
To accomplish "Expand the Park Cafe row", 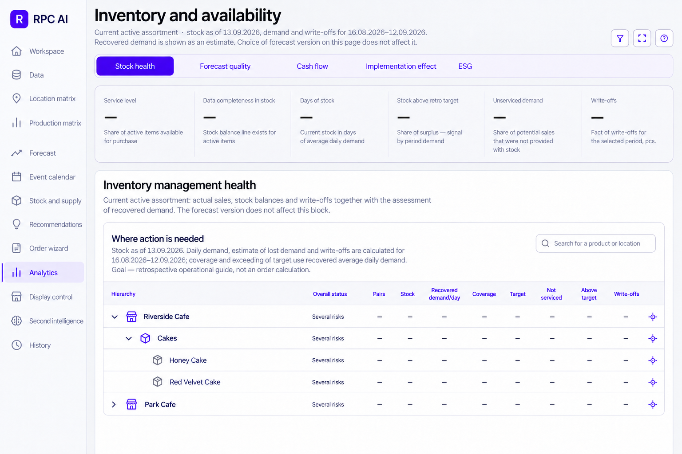I will [x=114, y=404].
